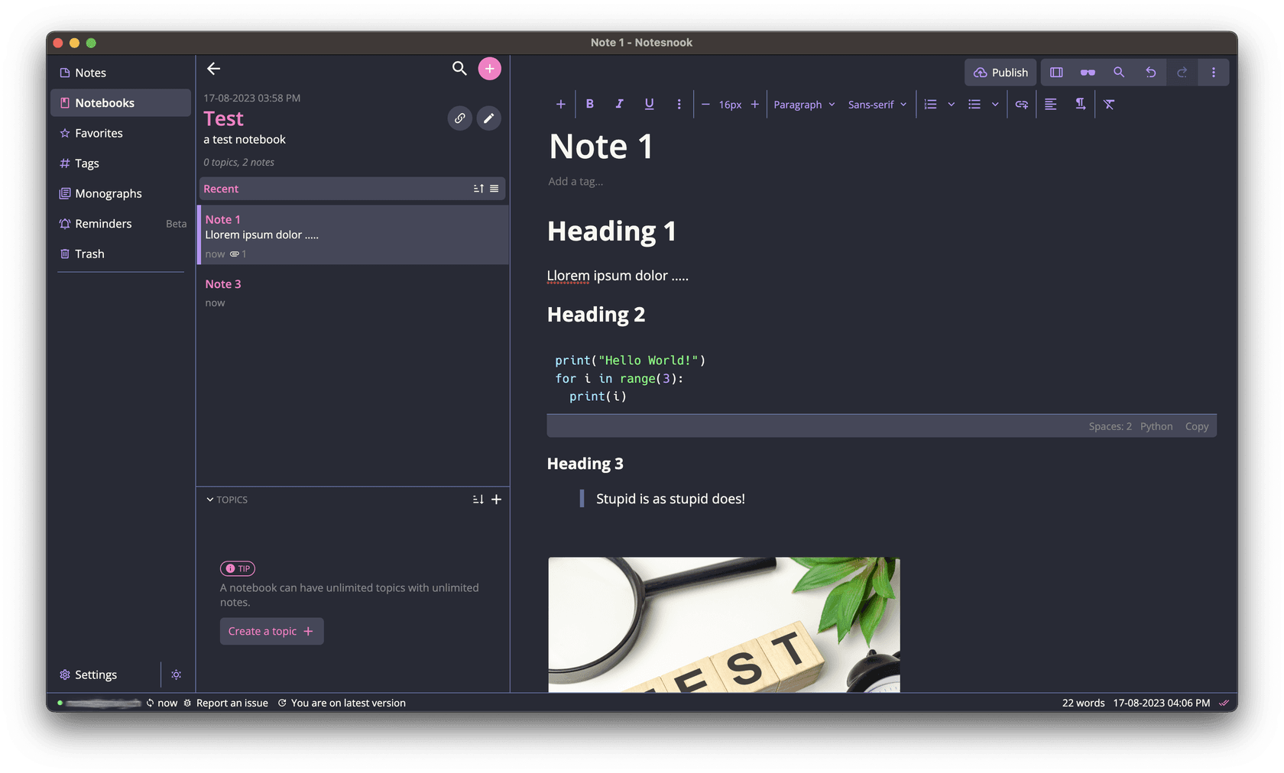Select Note 3 in the list
Screen dimensions: 1284x773
(x=353, y=293)
